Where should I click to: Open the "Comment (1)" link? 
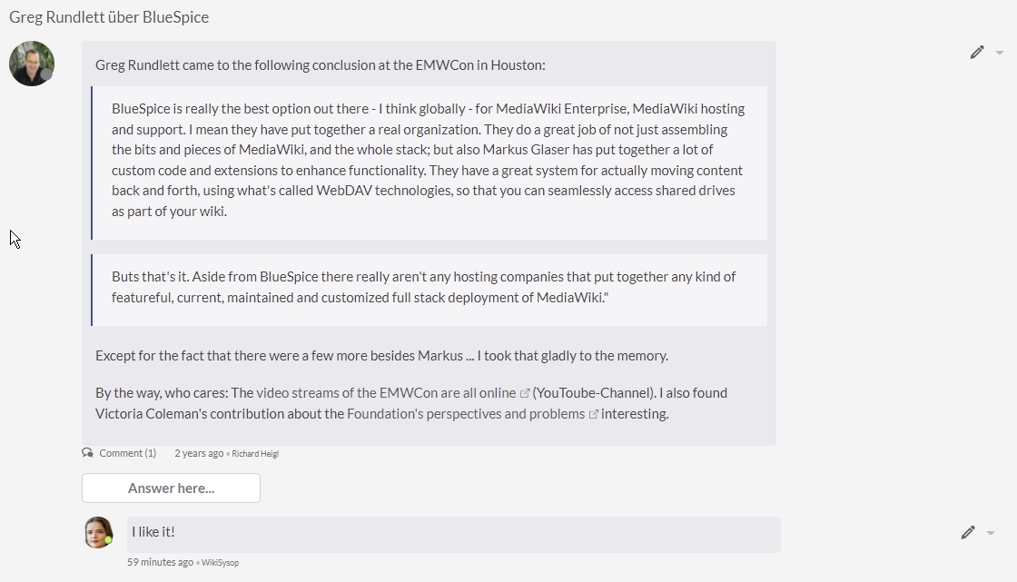tap(127, 453)
